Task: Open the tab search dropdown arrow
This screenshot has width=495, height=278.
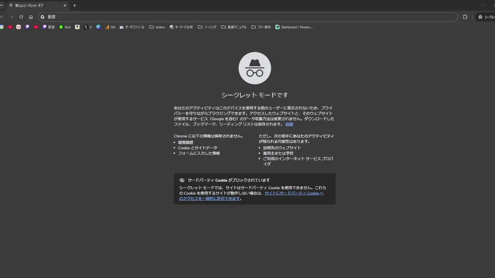Action: pyautogui.click(x=2, y=5)
